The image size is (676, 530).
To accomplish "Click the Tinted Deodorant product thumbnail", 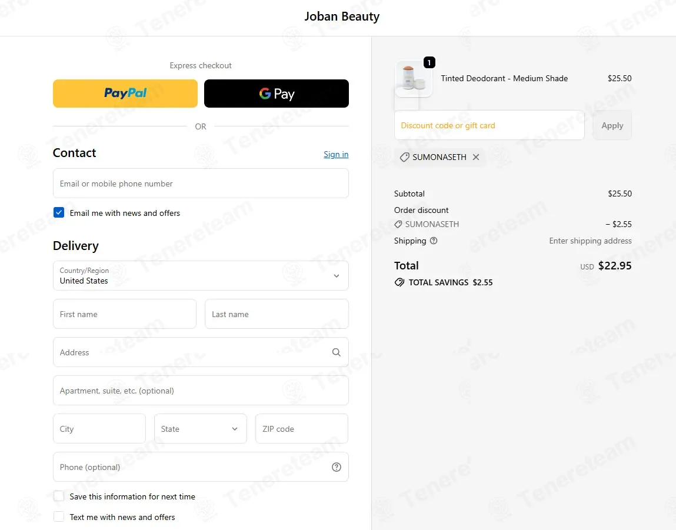I will [414, 79].
